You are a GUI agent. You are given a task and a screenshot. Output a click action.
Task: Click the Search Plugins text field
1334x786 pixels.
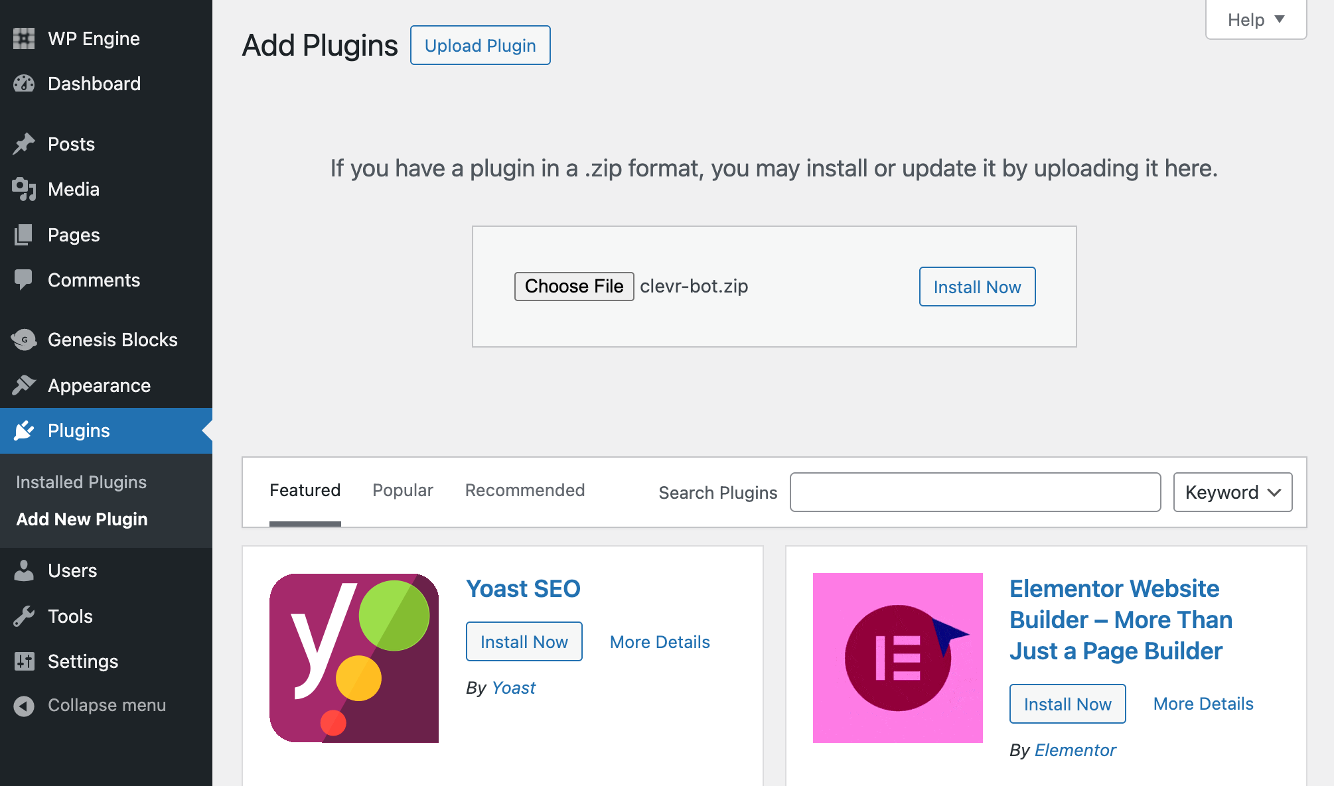point(975,492)
